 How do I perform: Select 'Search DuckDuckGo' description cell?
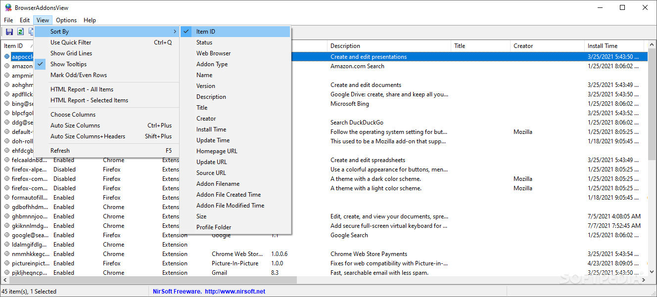(357, 123)
